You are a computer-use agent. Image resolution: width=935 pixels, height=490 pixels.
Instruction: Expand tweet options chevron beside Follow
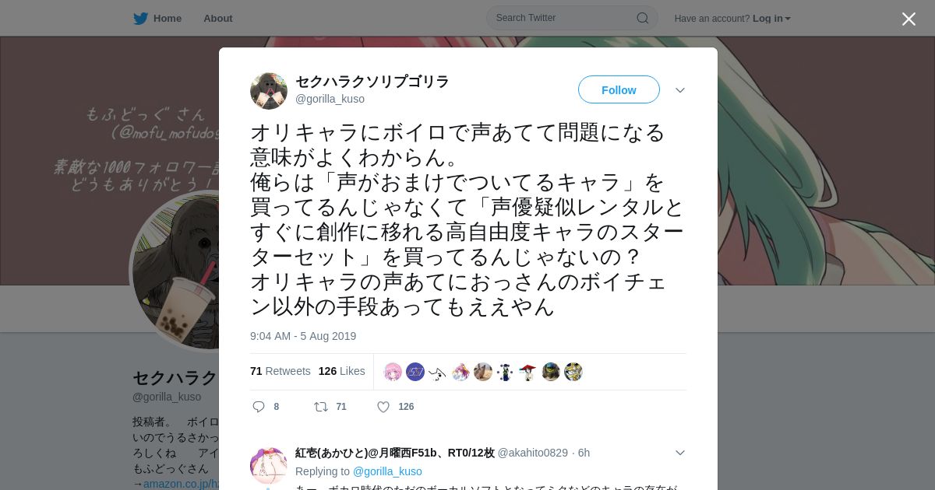coord(680,90)
